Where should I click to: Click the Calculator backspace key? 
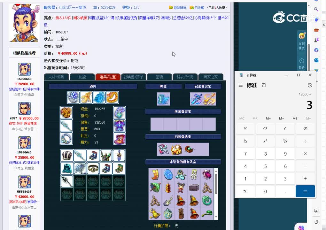(x=305, y=129)
